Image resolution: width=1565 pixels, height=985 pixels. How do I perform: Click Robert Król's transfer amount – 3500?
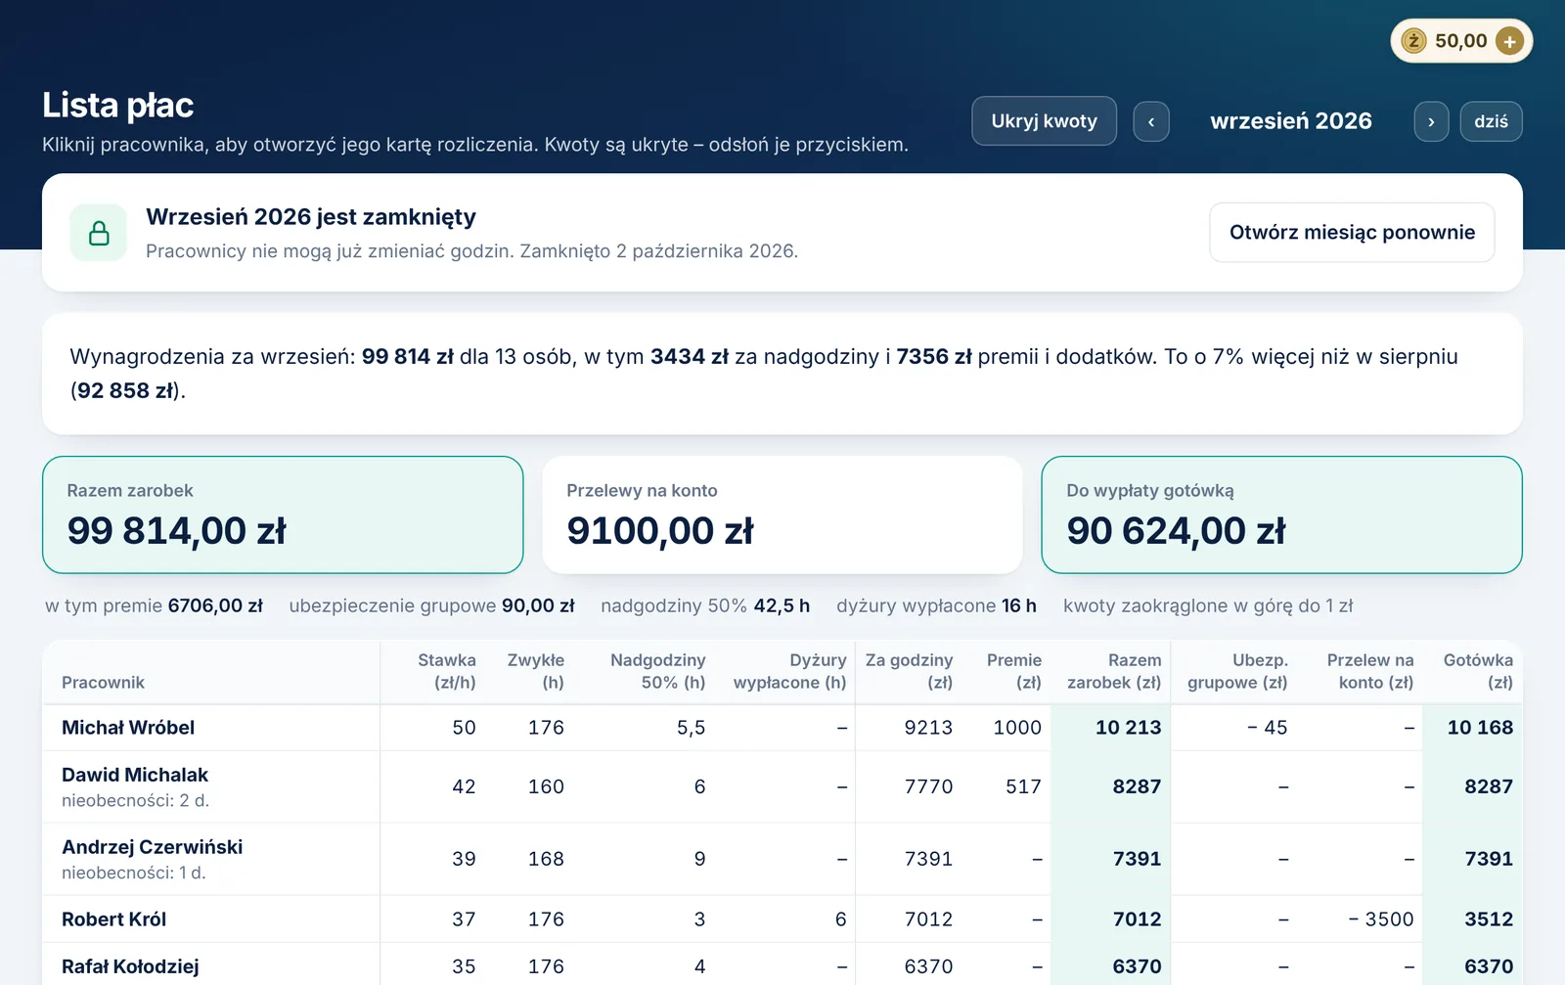pos(1381,919)
